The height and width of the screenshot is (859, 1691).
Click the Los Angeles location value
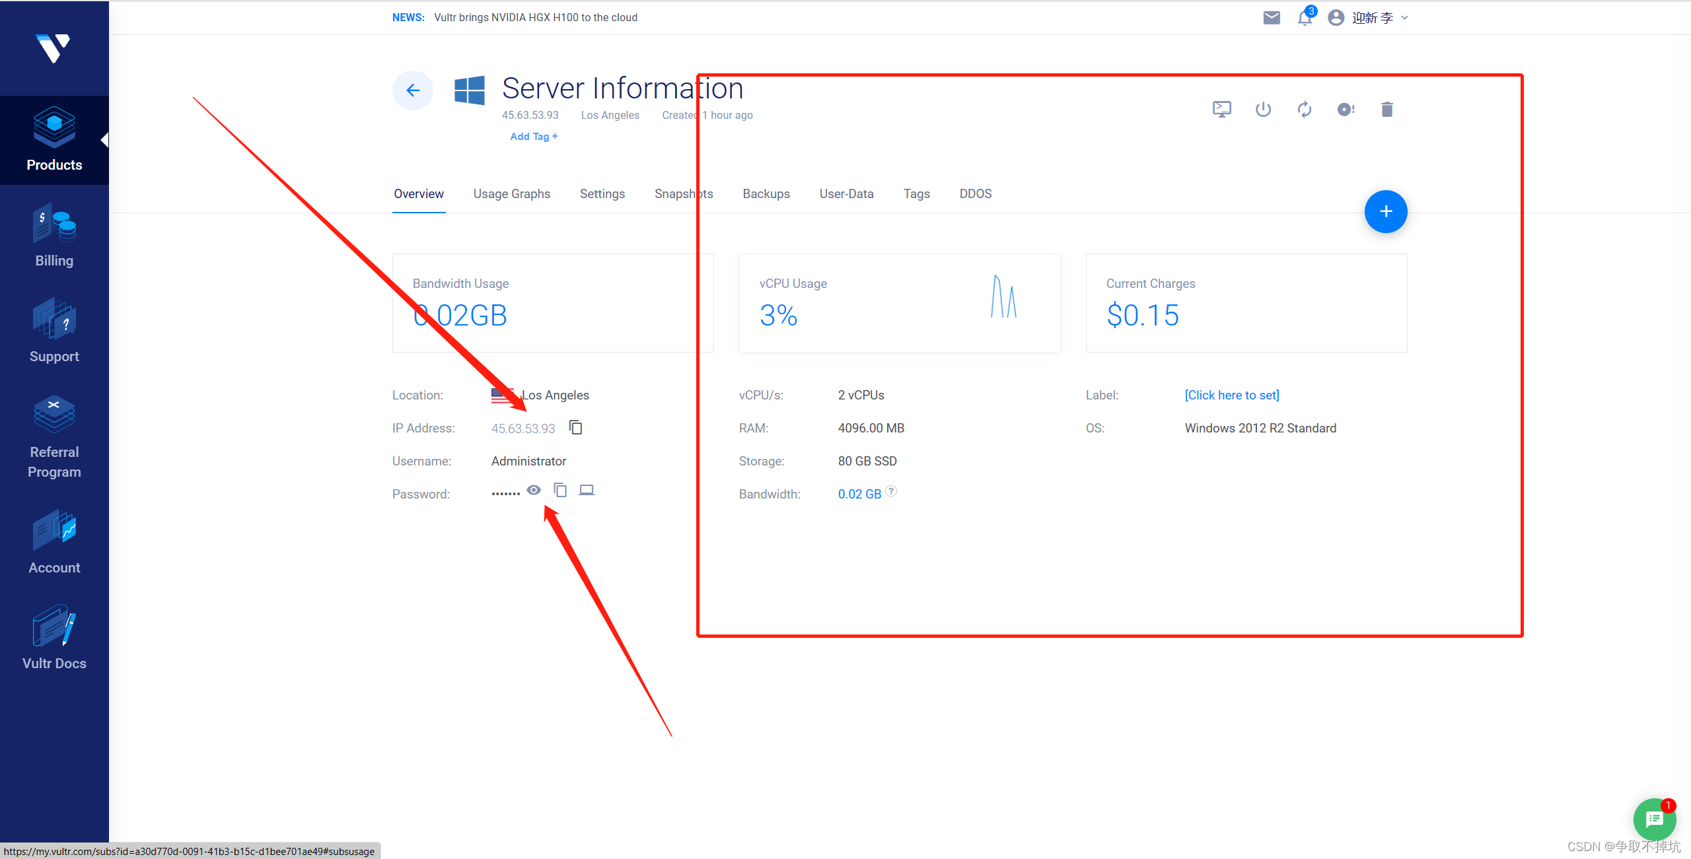click(555, 395)
